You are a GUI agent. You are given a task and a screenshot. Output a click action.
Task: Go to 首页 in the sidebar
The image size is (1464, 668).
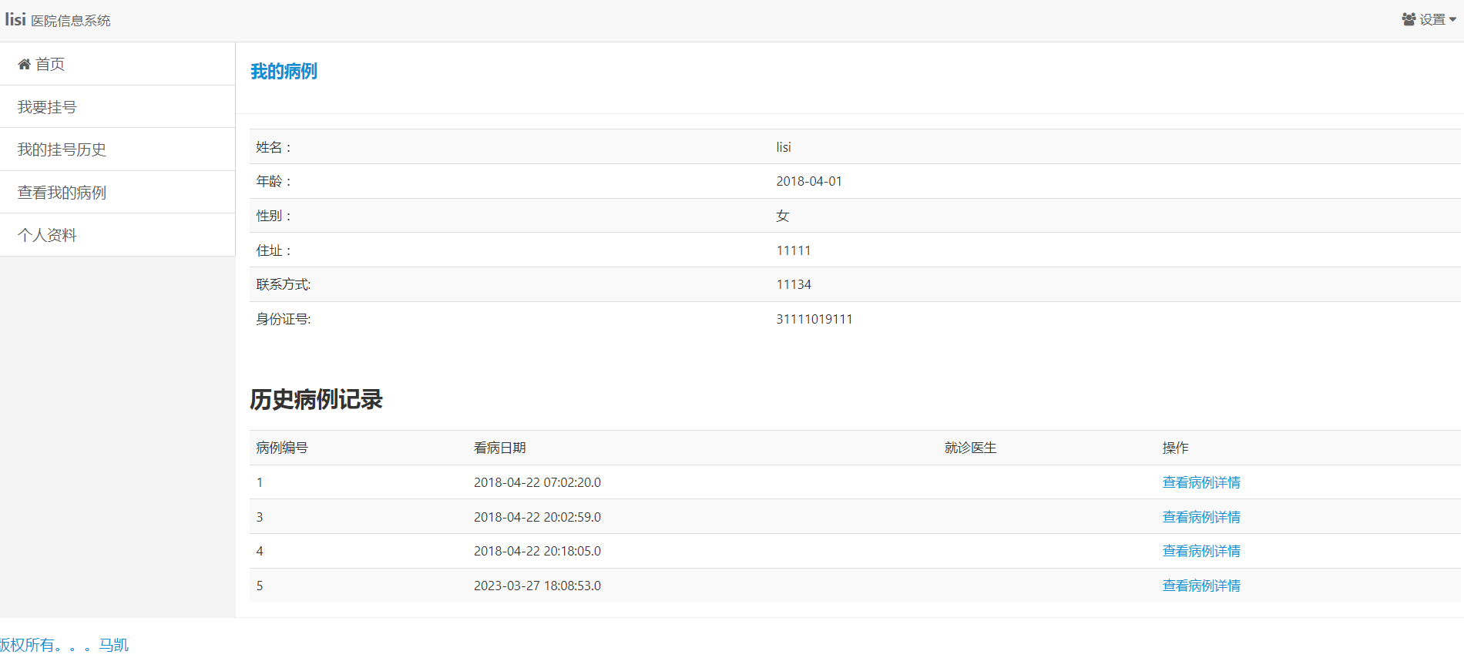click(x=117, y=64)
